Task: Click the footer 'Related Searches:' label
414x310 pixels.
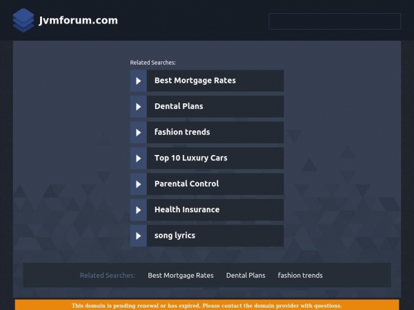Action: [107, 275]
